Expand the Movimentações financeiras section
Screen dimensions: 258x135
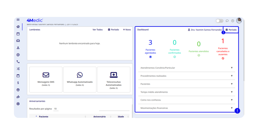(186, 108)
